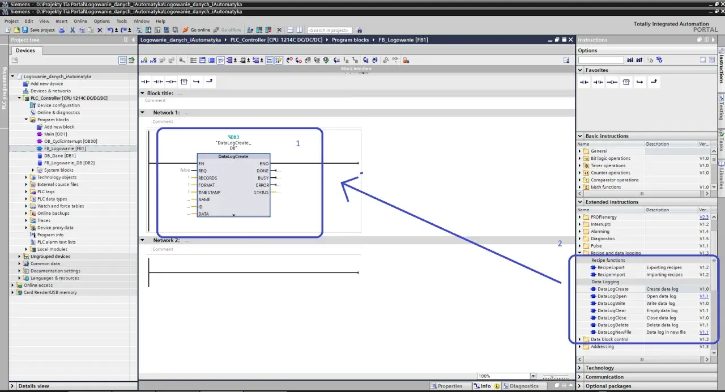
Task: Insert open branch in editor favorites
Action: click(x=197, y=82)
